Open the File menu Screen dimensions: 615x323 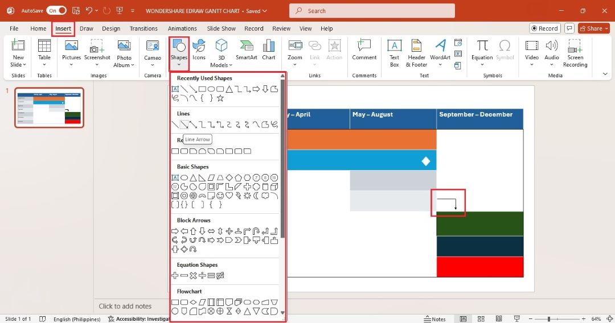pyautogui.click(x=14, y=28)
